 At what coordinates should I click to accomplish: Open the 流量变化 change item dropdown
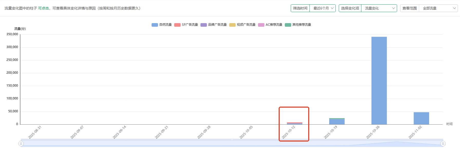tap(379, 8)
